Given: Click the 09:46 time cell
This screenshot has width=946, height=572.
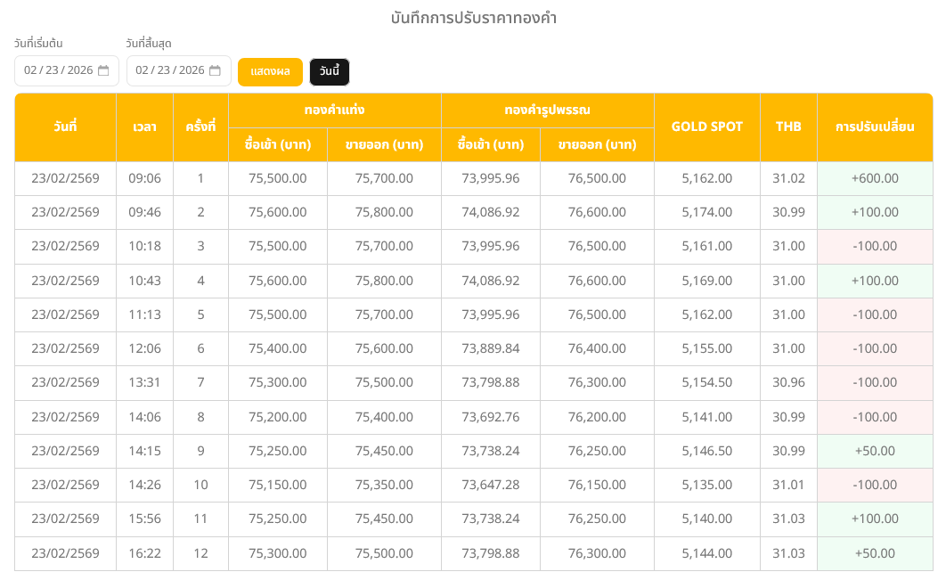Looking at the screenshot, I should [144, 212].
